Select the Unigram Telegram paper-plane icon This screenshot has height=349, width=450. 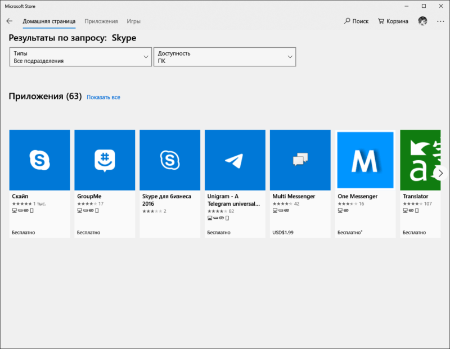[x=235, y=160]
